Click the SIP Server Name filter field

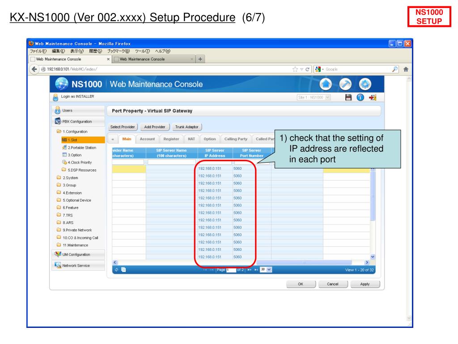171,162
